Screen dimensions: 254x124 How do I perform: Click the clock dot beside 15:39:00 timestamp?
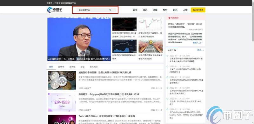[x=167, y=77]
